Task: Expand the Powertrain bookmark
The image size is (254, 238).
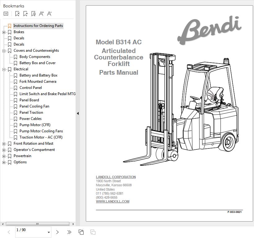Action: 4,156
